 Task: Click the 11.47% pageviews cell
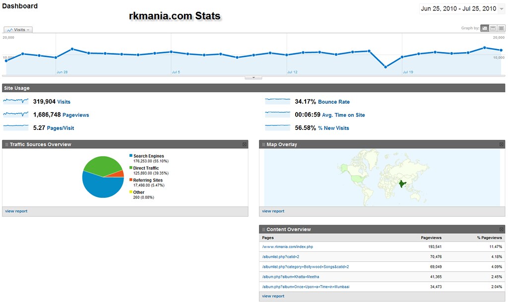[496, 246]
